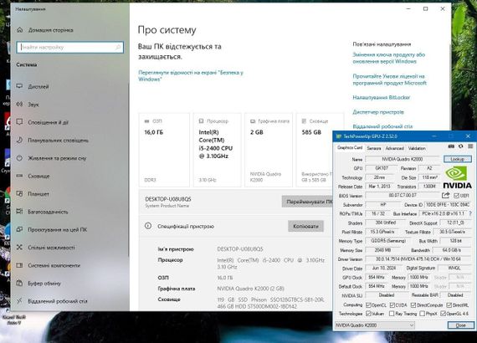Open the Device Manager link
This screenshot has height=343, width=477.
(378, 112)
